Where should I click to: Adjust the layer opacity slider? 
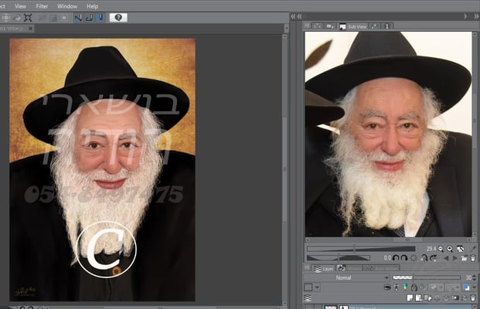tap(427, 278)
